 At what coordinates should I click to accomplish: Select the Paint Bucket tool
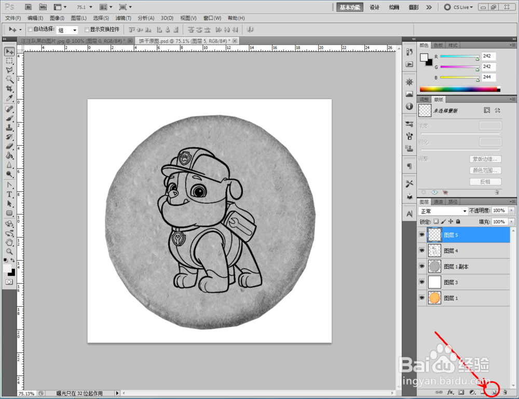click(x=9, y=155)
